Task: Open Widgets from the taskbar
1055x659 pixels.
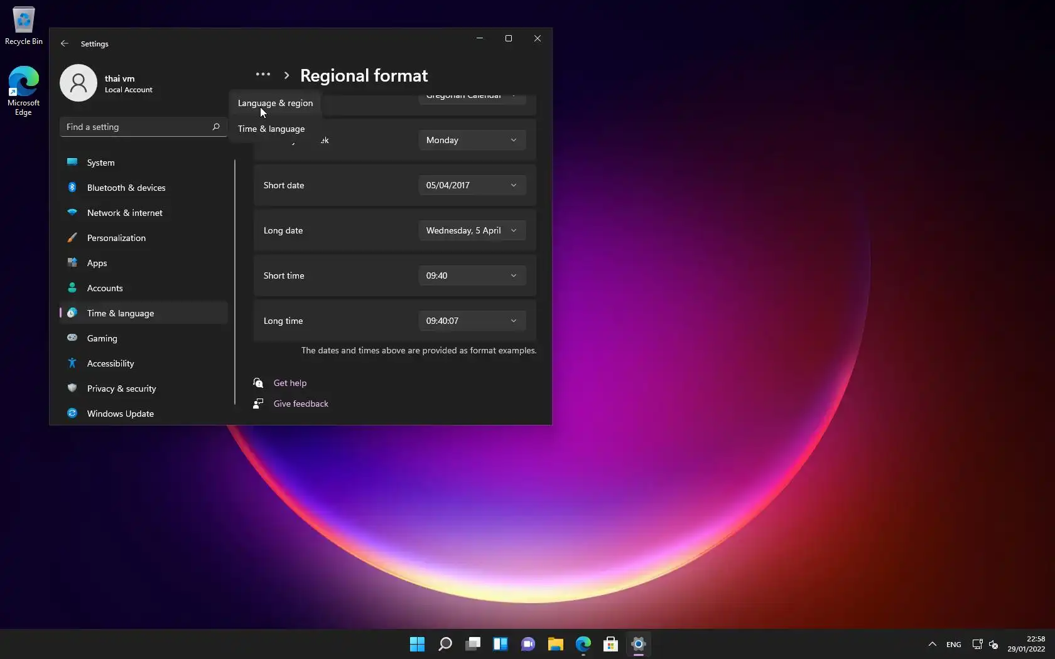Action: (x=500, y=644)
